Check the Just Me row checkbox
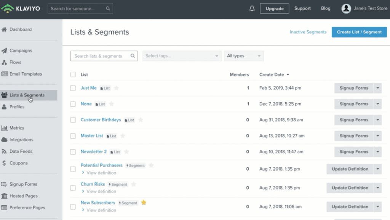 73,88
